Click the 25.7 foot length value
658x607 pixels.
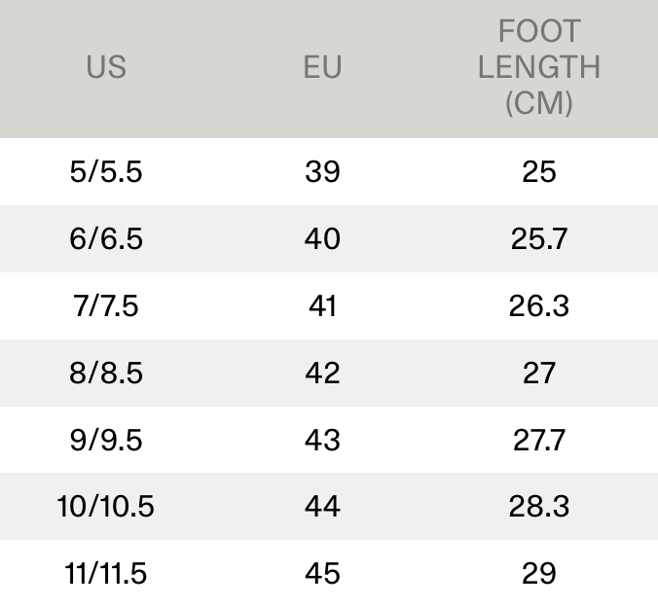pyautogui.click(x=538, y=239)
